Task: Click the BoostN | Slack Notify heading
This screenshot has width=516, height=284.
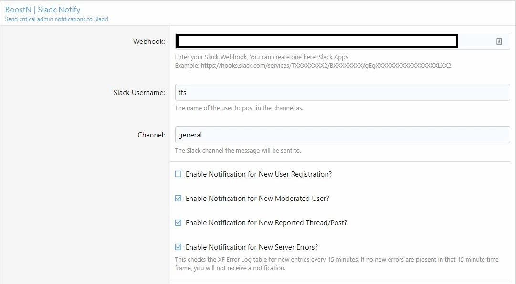Action: [42, 10]
